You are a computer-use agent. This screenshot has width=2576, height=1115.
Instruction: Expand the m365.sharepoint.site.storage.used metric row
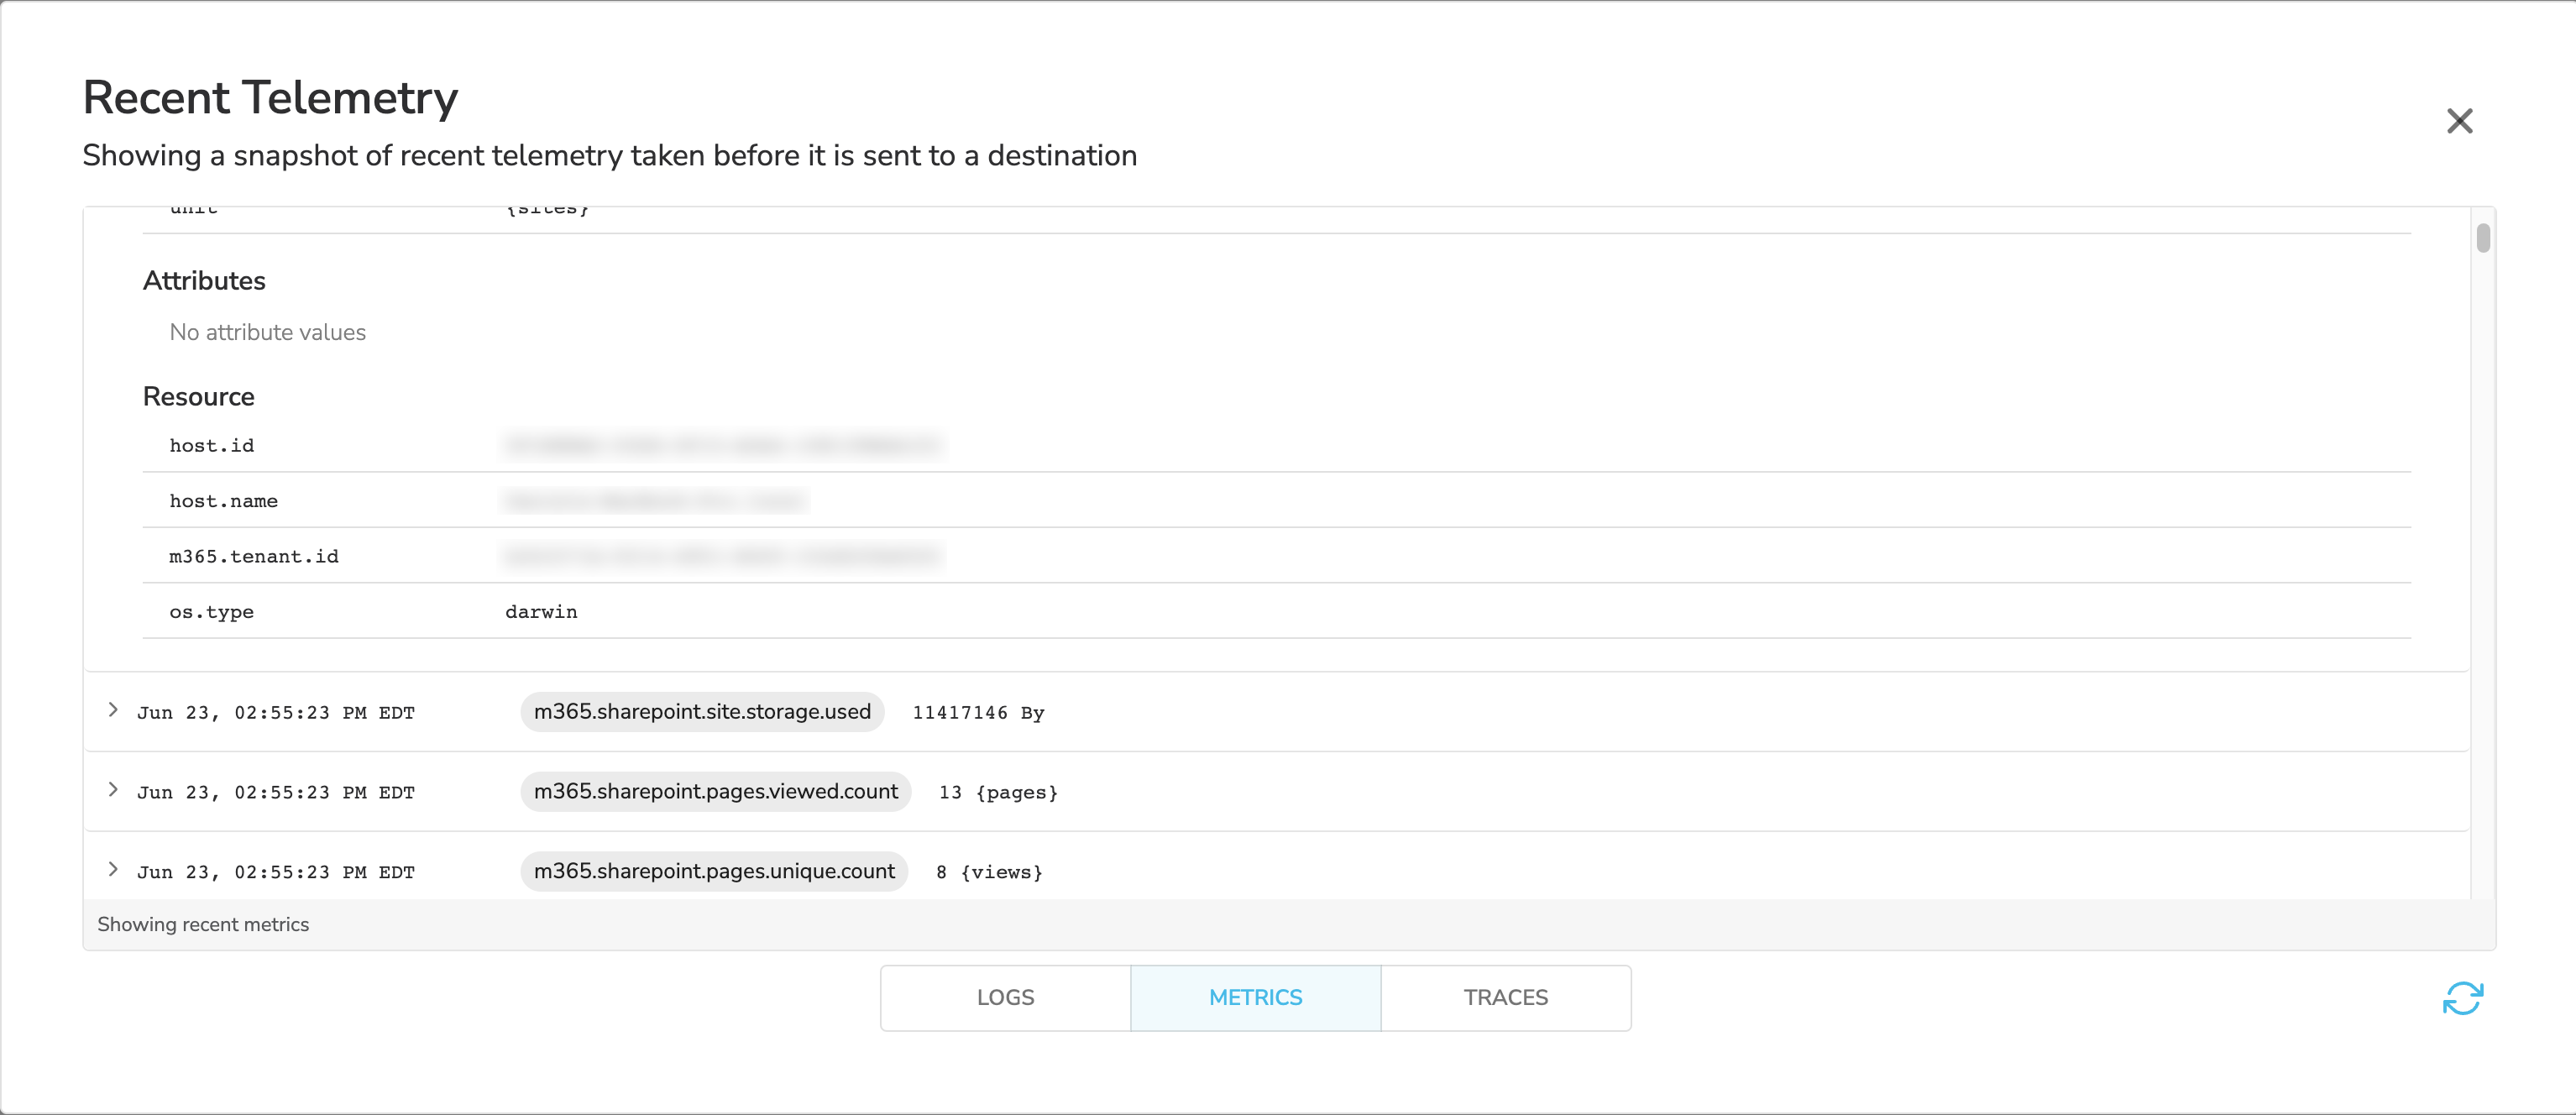tap(110, 711)
